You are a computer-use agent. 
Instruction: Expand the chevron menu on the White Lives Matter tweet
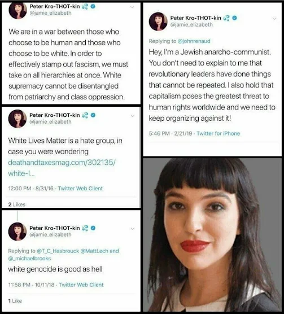(133, 116)
